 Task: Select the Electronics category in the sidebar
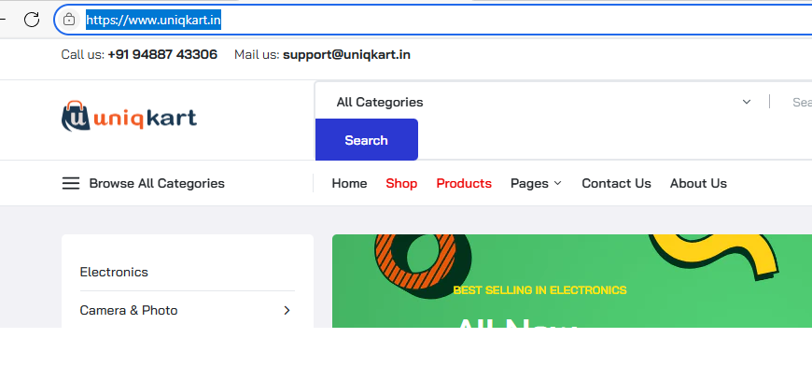[114, 272]
